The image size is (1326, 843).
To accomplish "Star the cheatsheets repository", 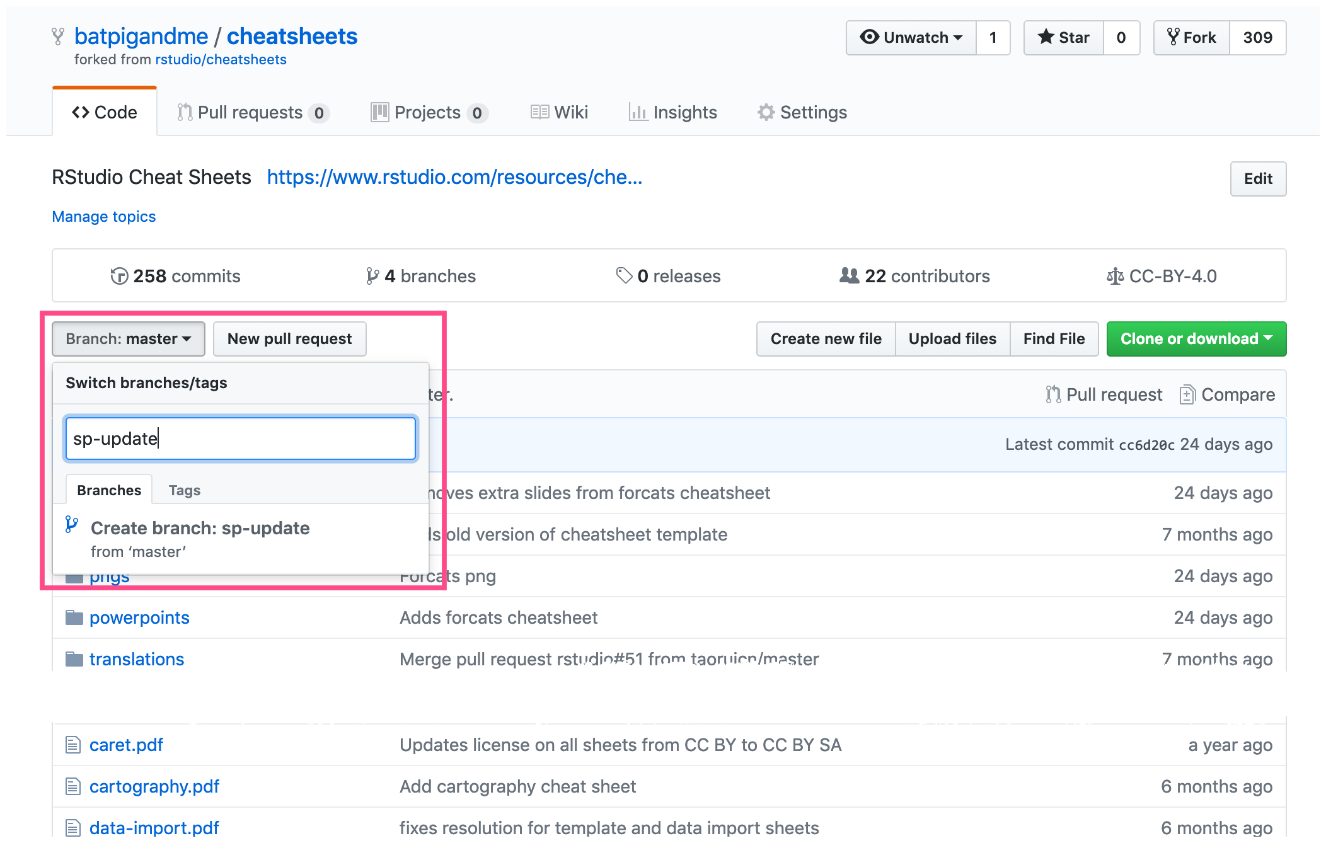I will [x=1063, y=37].
